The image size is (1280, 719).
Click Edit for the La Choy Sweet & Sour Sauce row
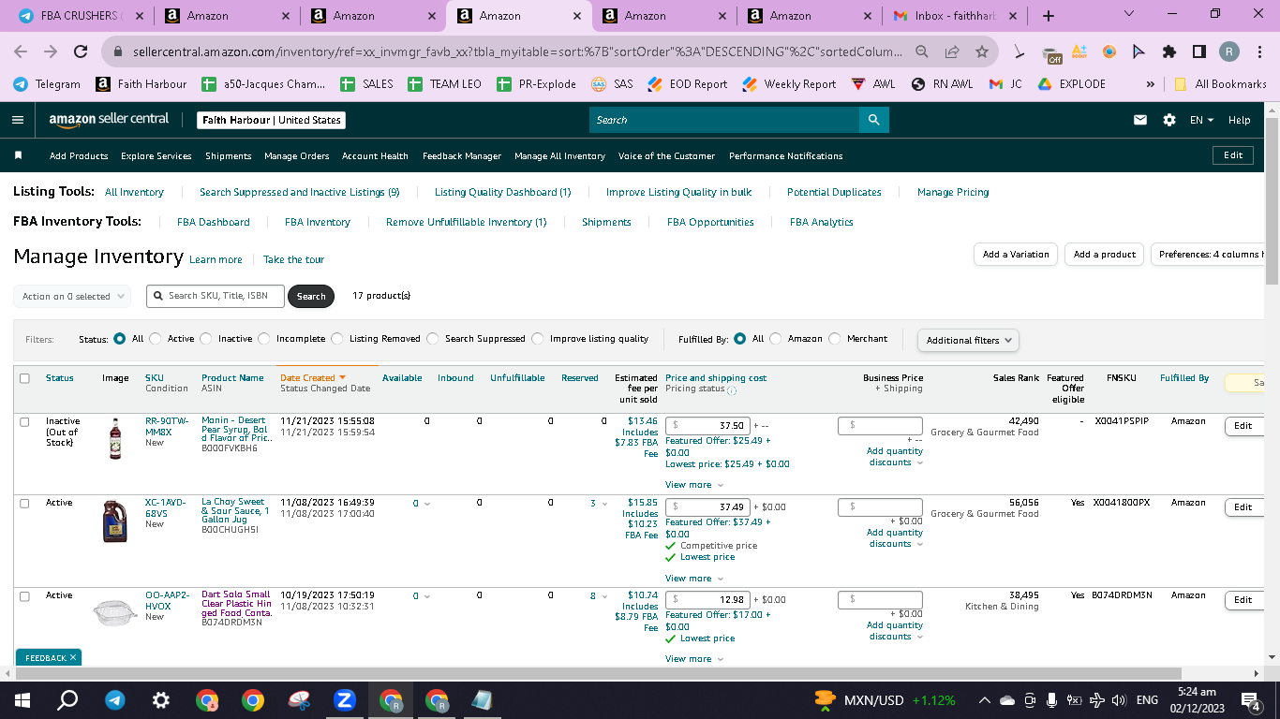[1243, 507]
